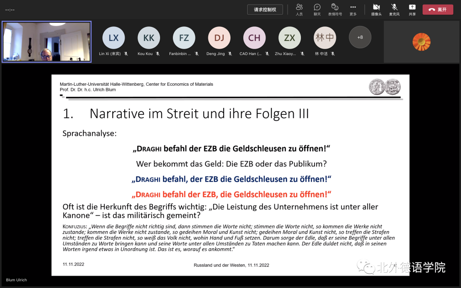Click the KK avatar of Kou Kou
This screenshot has height=288, width=461.
click(x=149, y=38)
